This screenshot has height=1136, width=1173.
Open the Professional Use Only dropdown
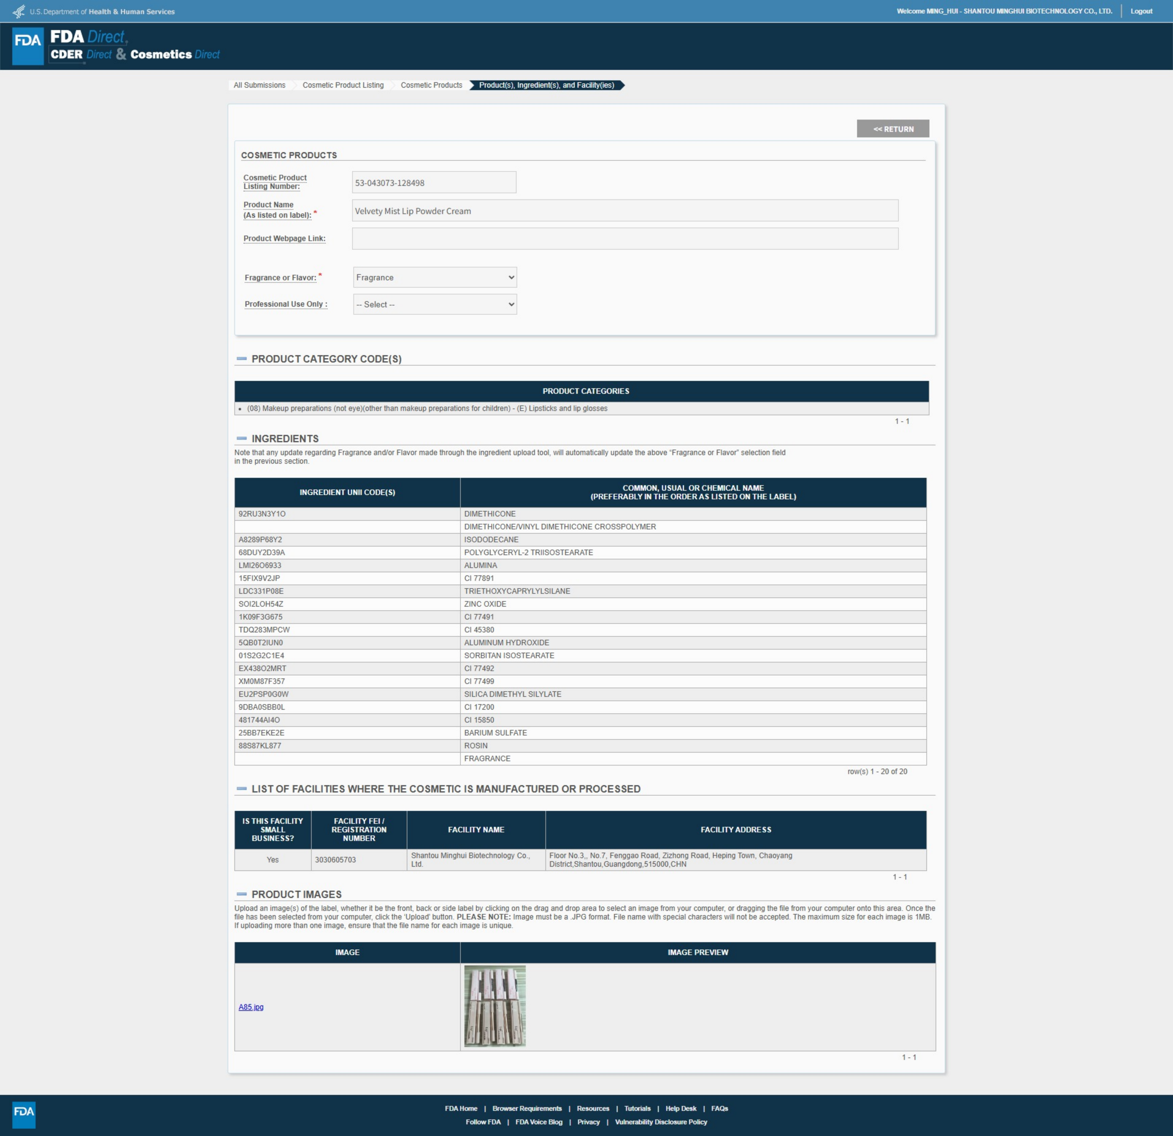434,305
